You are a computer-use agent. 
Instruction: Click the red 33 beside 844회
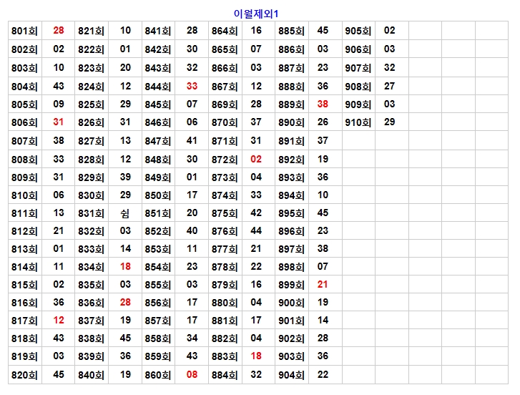point(192,86)
